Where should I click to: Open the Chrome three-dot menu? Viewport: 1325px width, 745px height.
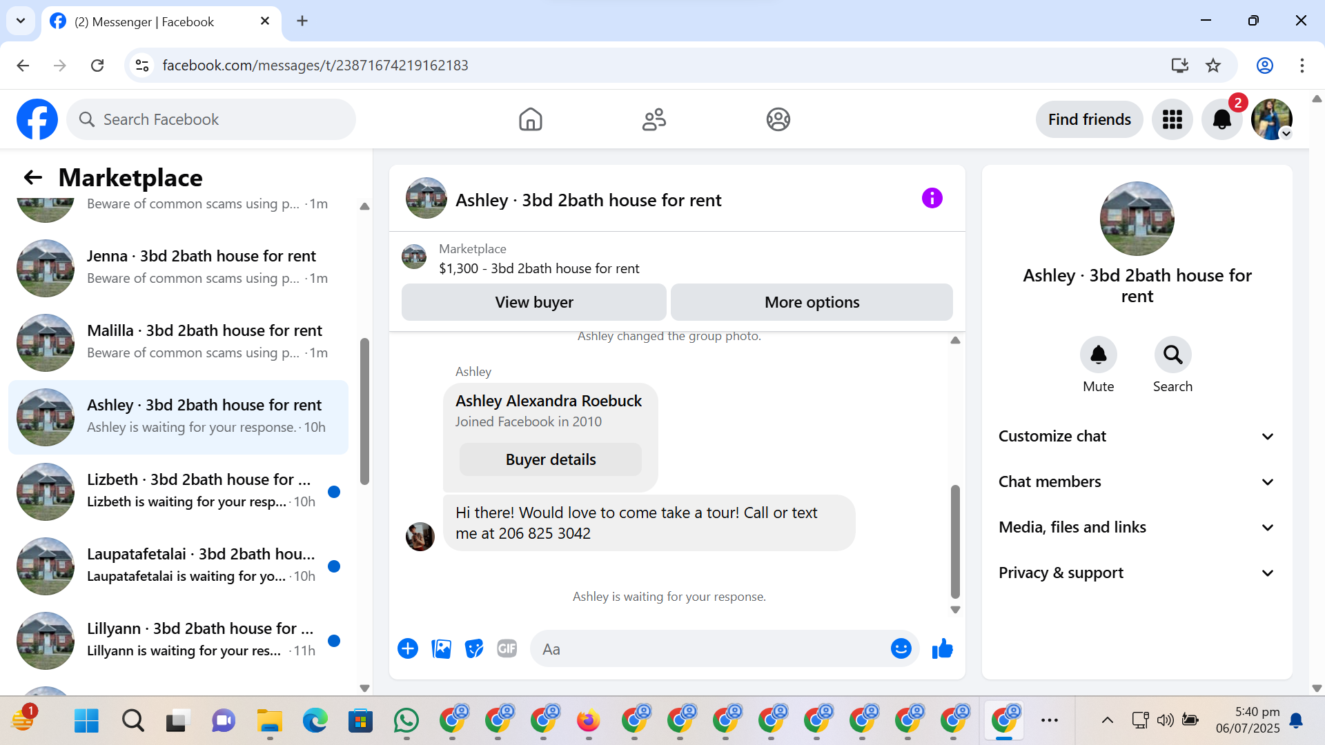(1302, 66)
